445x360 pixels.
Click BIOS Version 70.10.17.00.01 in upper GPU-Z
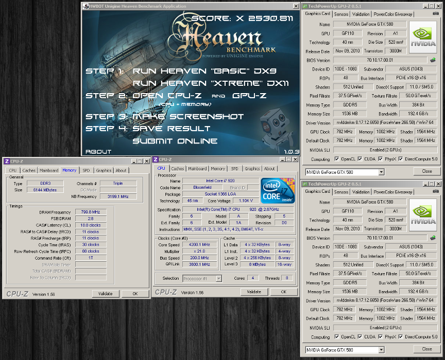(380, 60)
